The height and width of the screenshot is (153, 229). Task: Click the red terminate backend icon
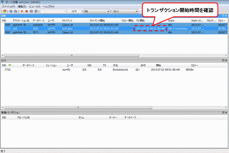click(26, 11)
